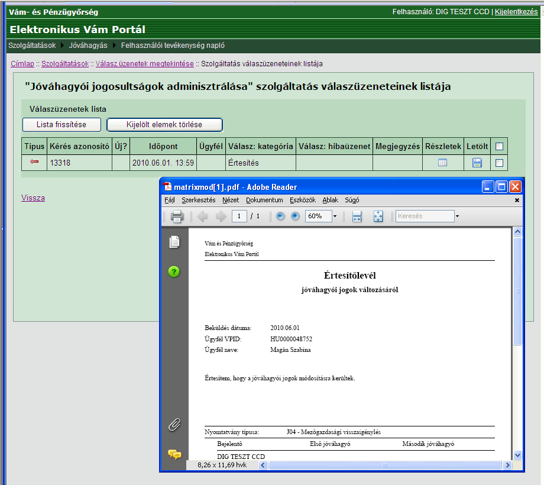Zoom out with the minus icon

(x=280, y=216)
